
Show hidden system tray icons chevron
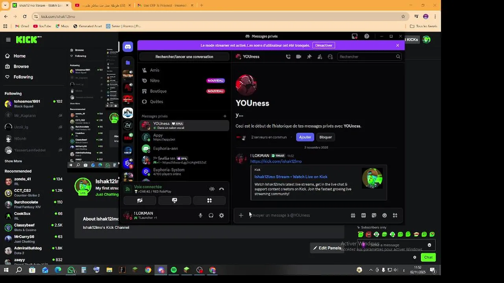point(371,270)
